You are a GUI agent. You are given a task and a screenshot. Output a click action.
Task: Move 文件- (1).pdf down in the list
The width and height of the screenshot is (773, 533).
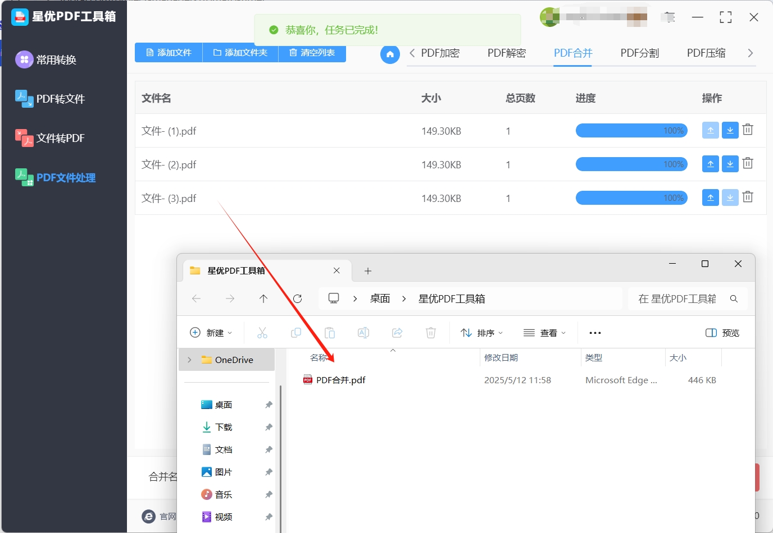tap(730, 130)
